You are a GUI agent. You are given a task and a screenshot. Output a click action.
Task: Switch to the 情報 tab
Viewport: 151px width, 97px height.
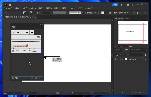127,19
